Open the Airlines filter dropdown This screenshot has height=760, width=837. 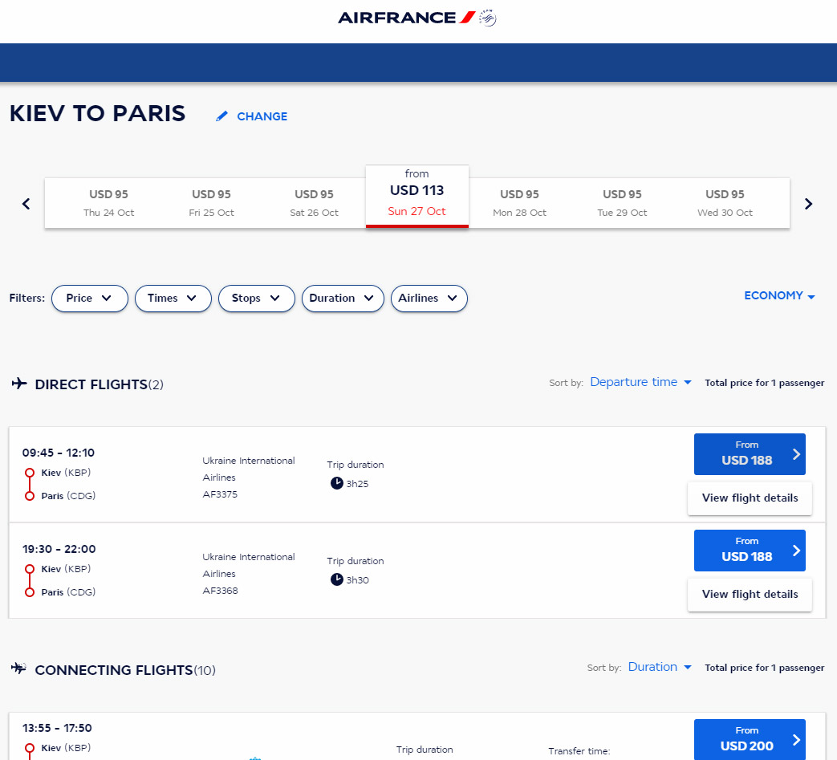coord(429,299)
